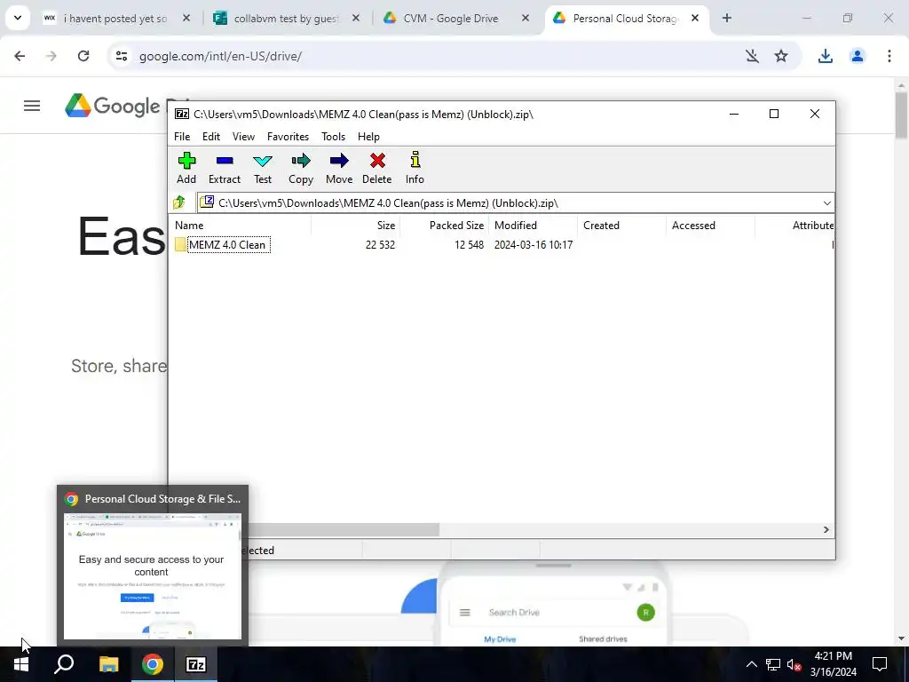The image size is (909, 682).
Task: Open the Favorites menu
Action: click(289, 136)
